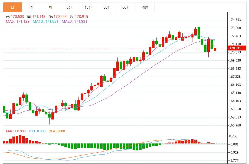Open the 4时 four-hour tab
This screenshot has height=164, width=249.
click(145, 7)
